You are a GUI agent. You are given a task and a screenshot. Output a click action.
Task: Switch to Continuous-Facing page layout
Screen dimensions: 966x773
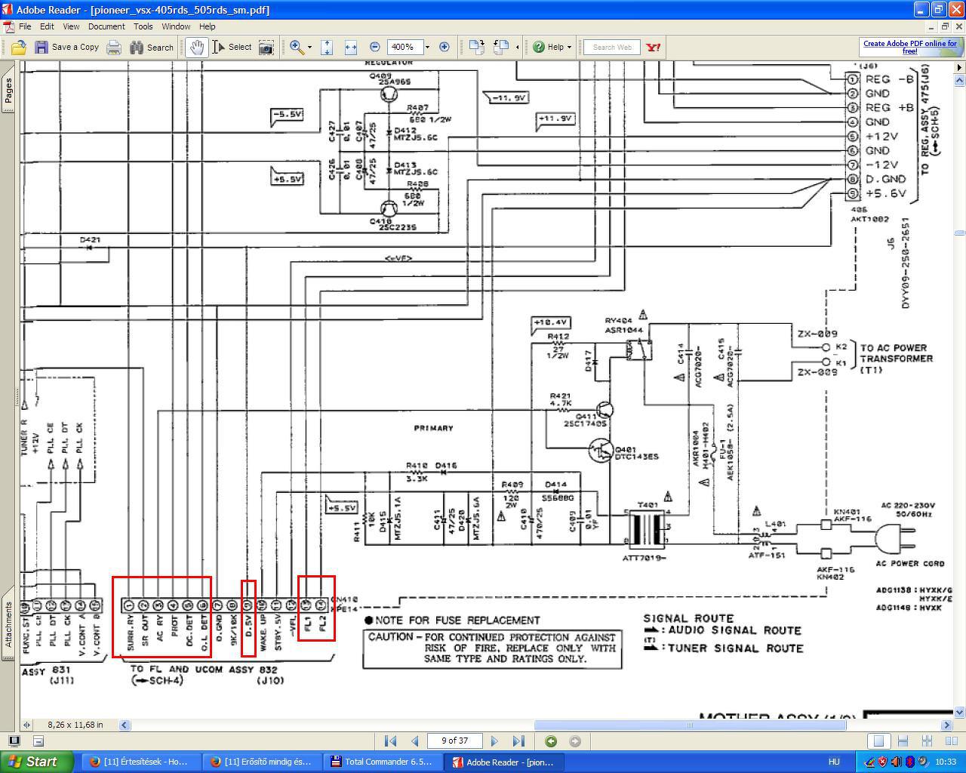[x=928, y=741]
